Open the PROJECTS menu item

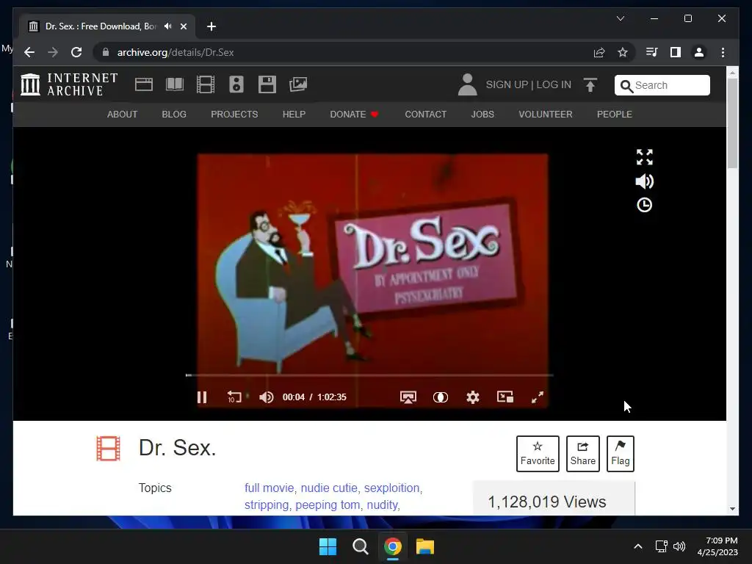(234, 114)
